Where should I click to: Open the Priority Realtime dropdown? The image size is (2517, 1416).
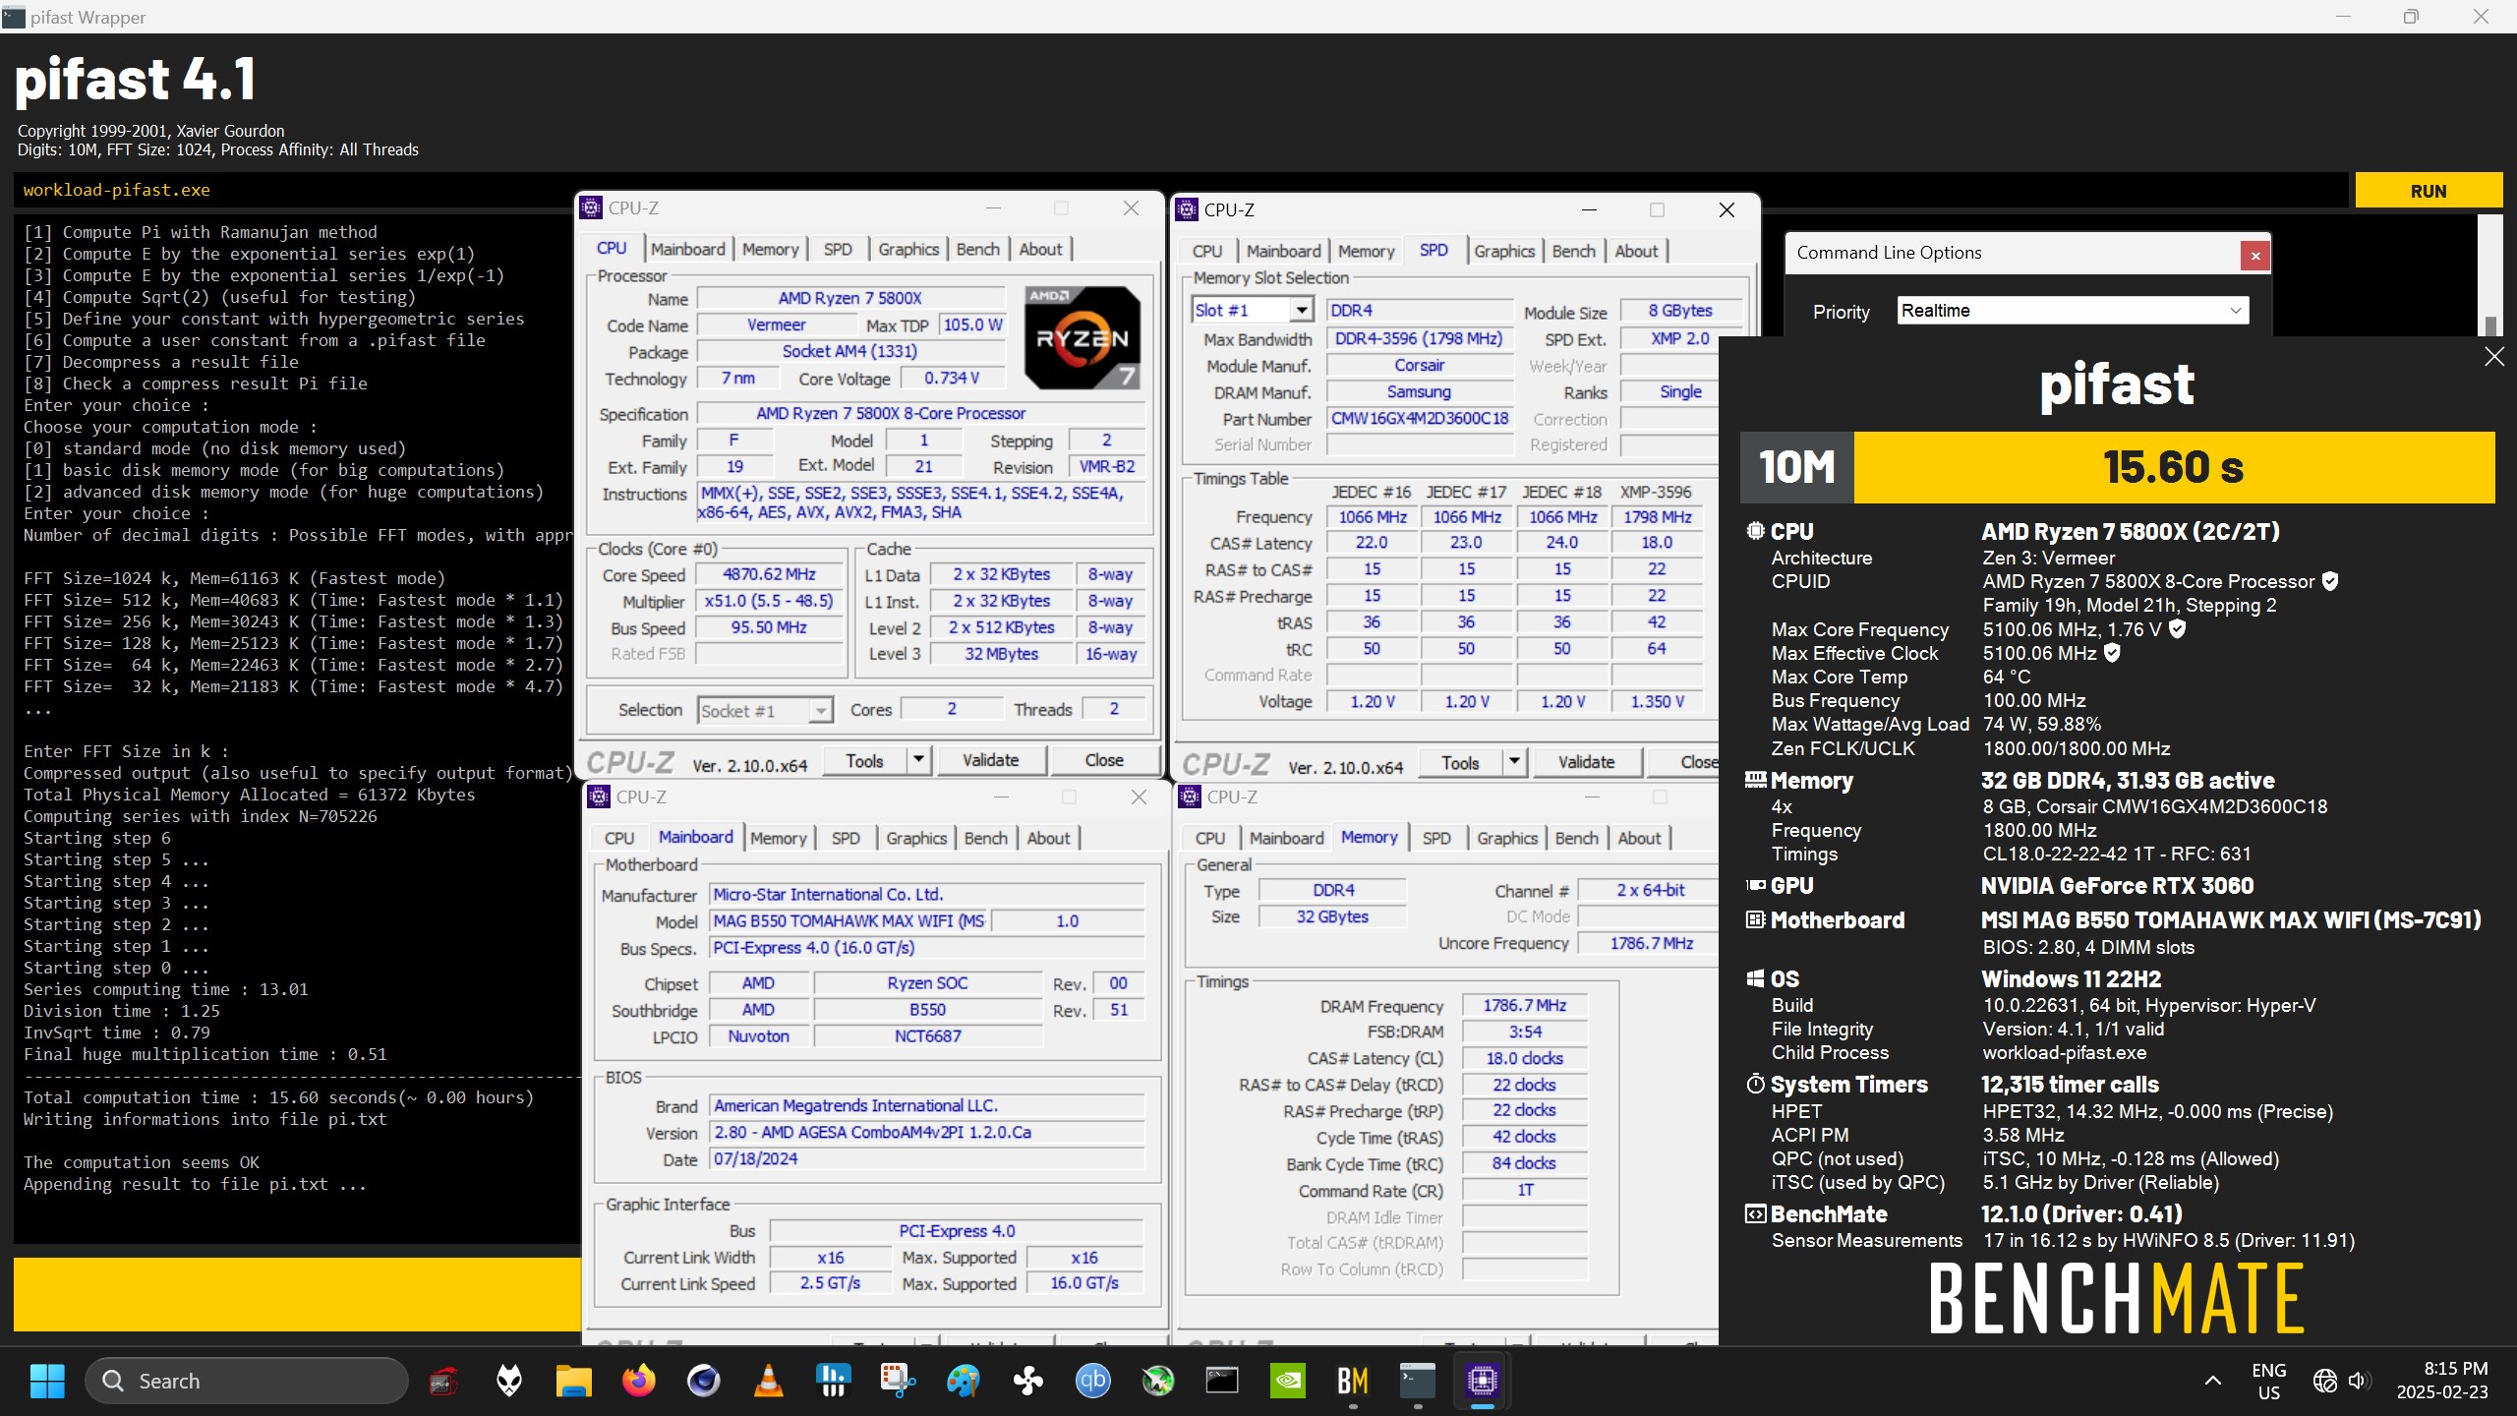(2073, 311)
